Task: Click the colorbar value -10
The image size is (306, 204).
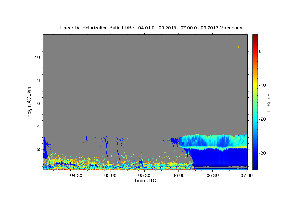Action: pos(263,85)
